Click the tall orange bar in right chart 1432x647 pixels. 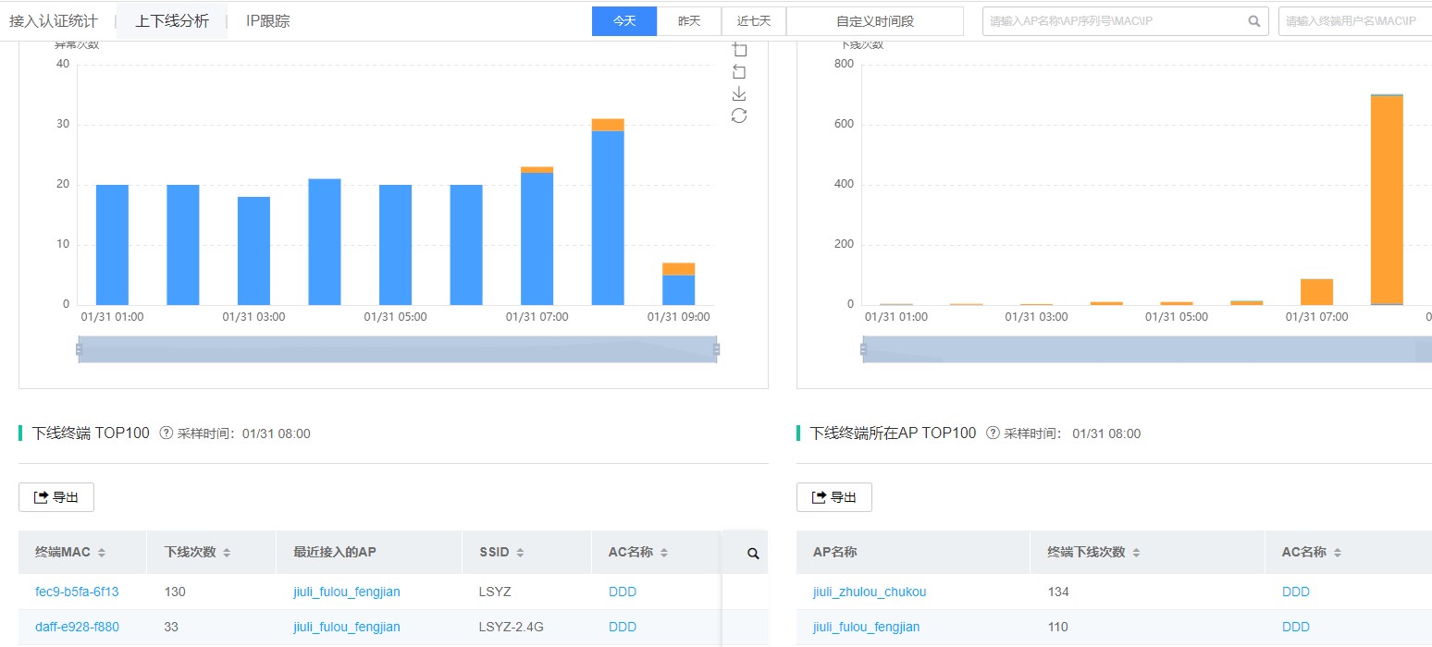pyautogui.click(x=1387, y=200)
